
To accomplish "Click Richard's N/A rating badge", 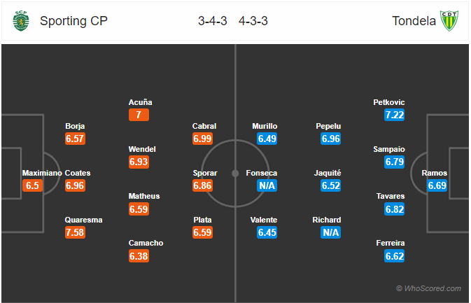I will tap(331, 232).
